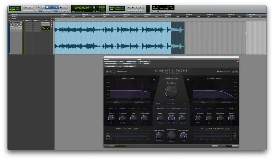This screenshot has height=160, width=274.
Task: Switch to the SPACE tab
Action: (122, 108)
